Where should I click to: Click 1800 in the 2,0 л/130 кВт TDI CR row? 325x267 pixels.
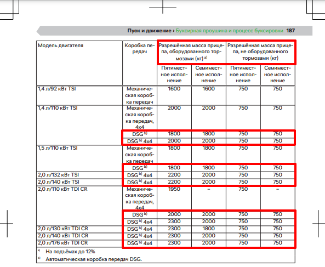(208, 229)
